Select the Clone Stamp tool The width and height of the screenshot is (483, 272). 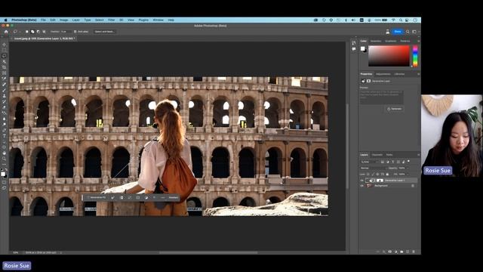4,96
